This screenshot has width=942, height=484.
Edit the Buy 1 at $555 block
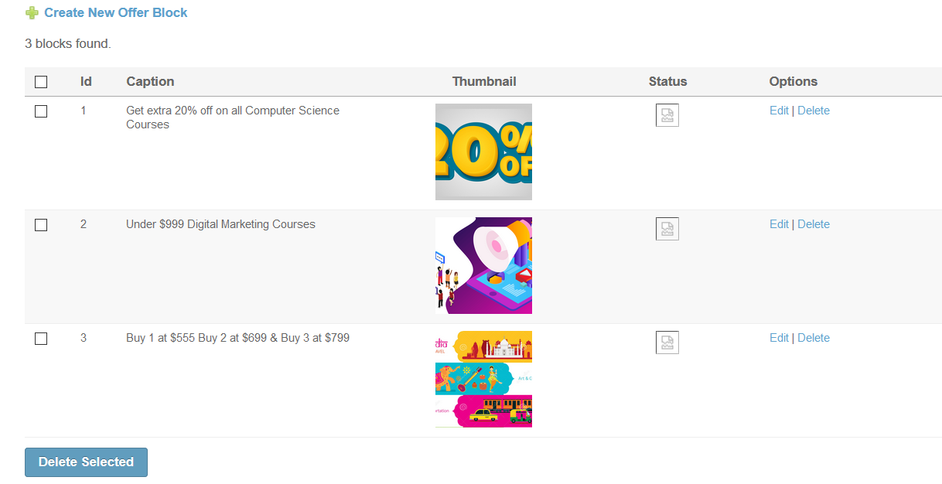pos(779,338)
